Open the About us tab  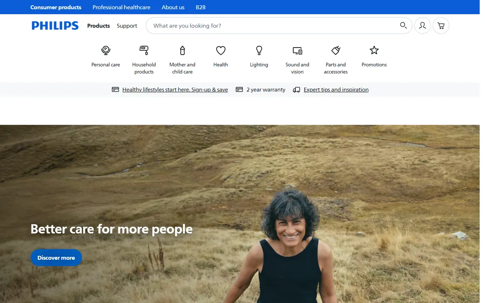point(173,7)
